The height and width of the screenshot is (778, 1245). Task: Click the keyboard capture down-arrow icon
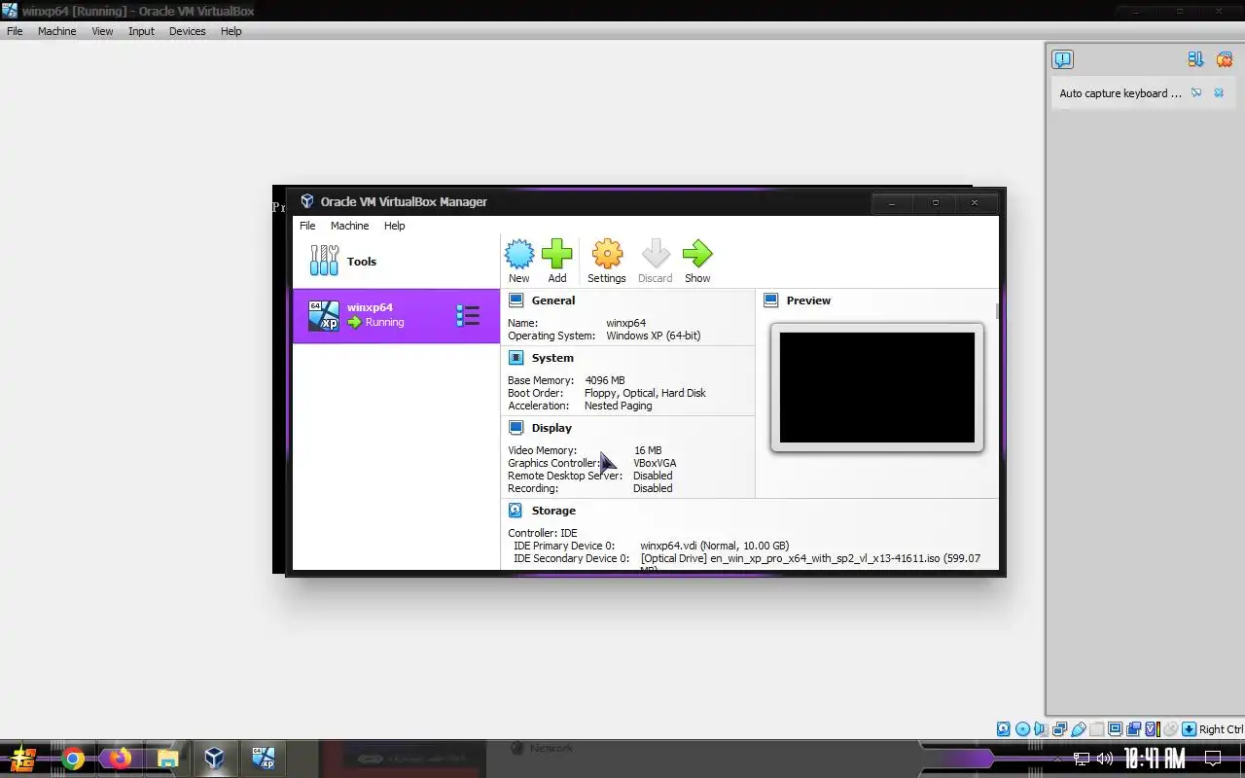(1189, 729)
